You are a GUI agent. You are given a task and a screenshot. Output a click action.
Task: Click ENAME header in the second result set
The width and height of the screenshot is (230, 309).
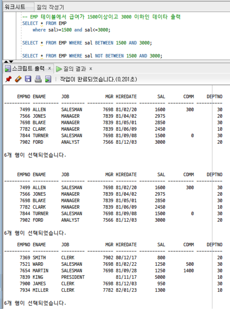click(x=39, y=174)
